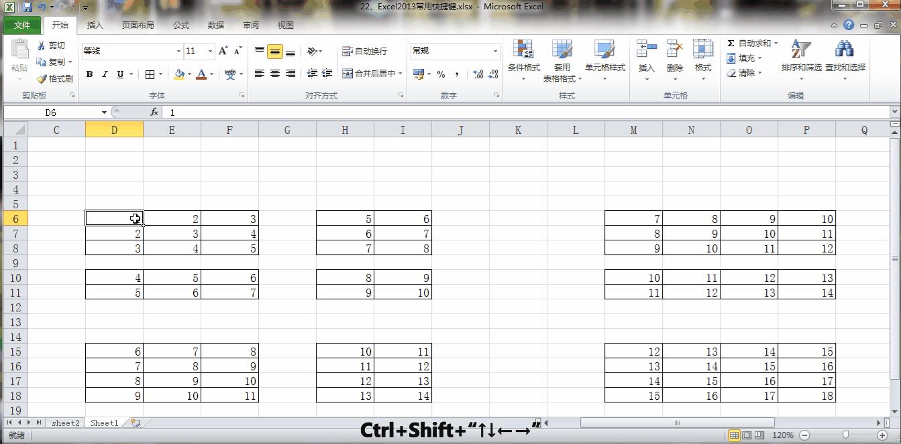Switch to the Data (数据) tab
Screen dimensions: 901x444
[x=216, y=25]
